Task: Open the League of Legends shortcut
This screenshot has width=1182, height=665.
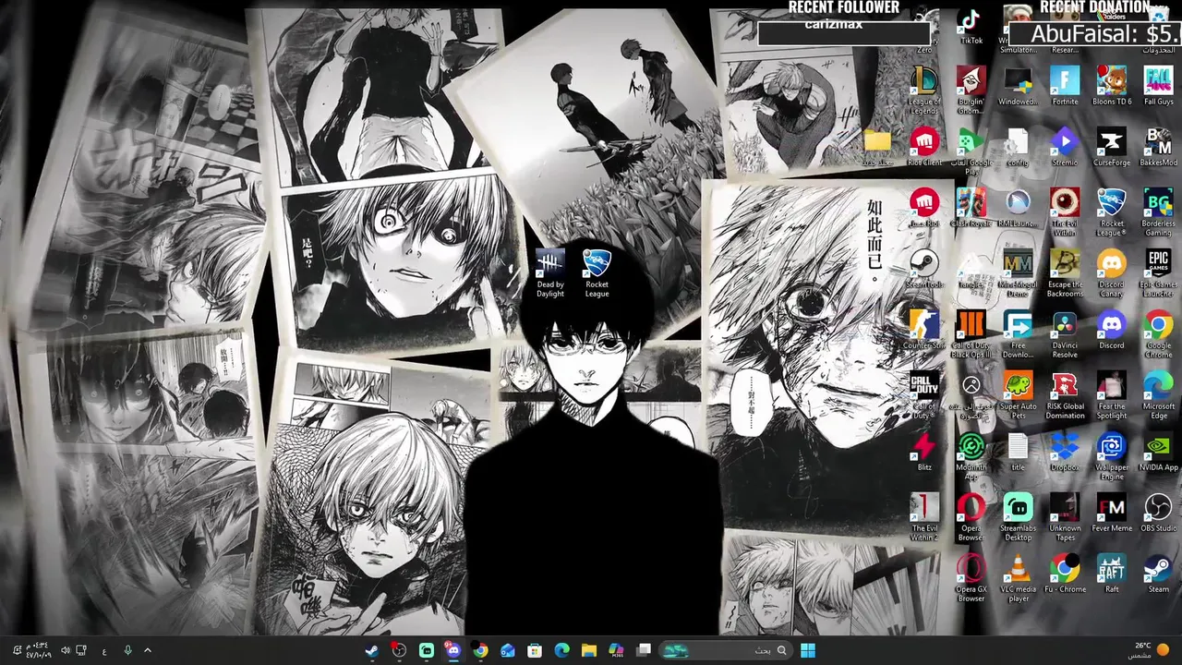Action: (924, 91)
